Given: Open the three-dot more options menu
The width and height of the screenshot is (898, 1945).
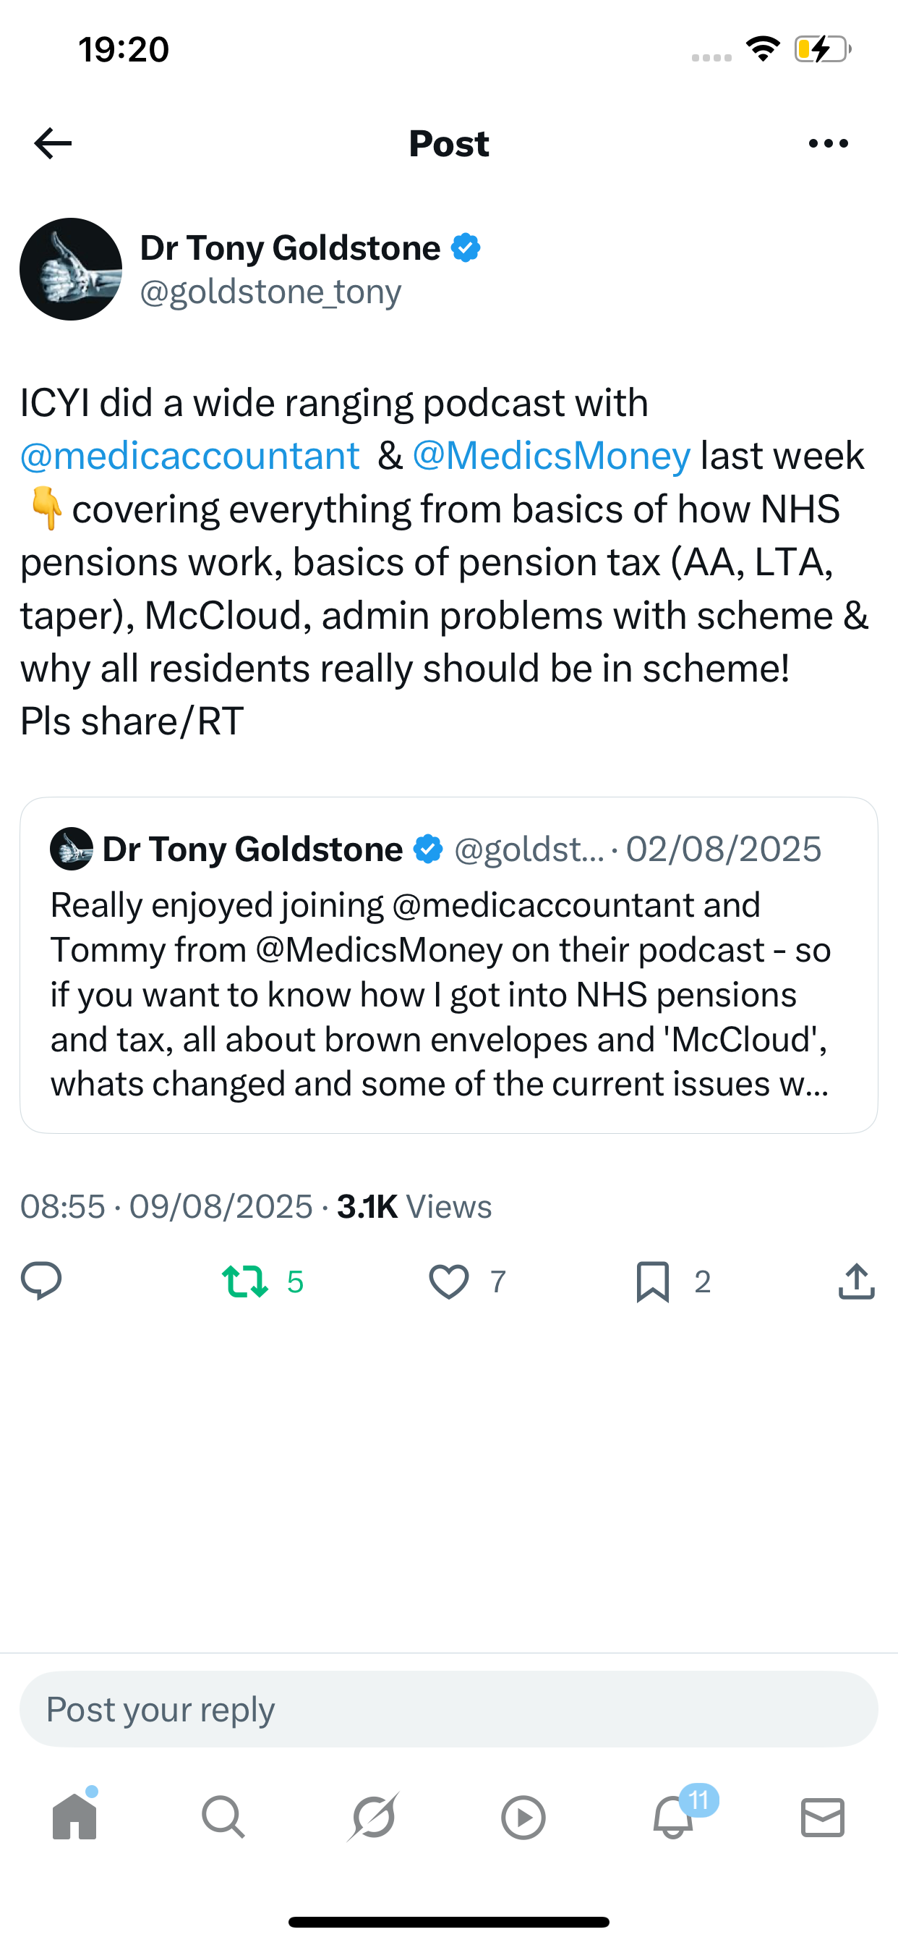Looking at the screenshot, I should pos(828,143).
